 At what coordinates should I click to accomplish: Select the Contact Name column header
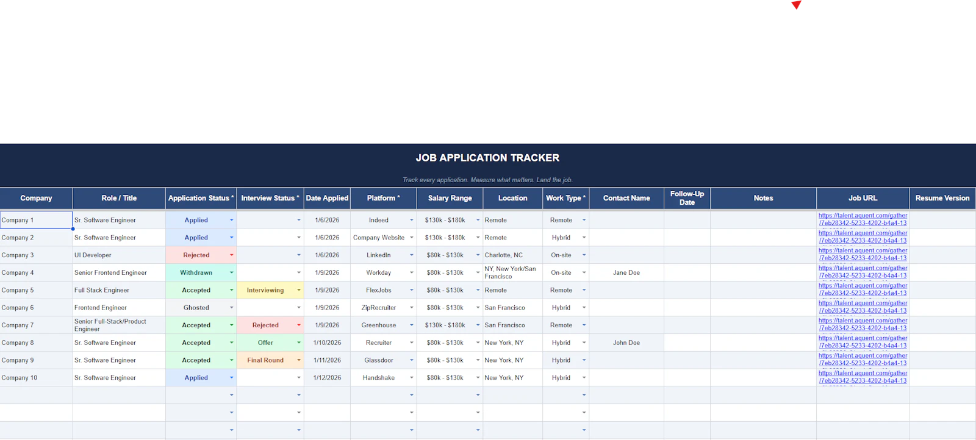[x=626, y=198]
